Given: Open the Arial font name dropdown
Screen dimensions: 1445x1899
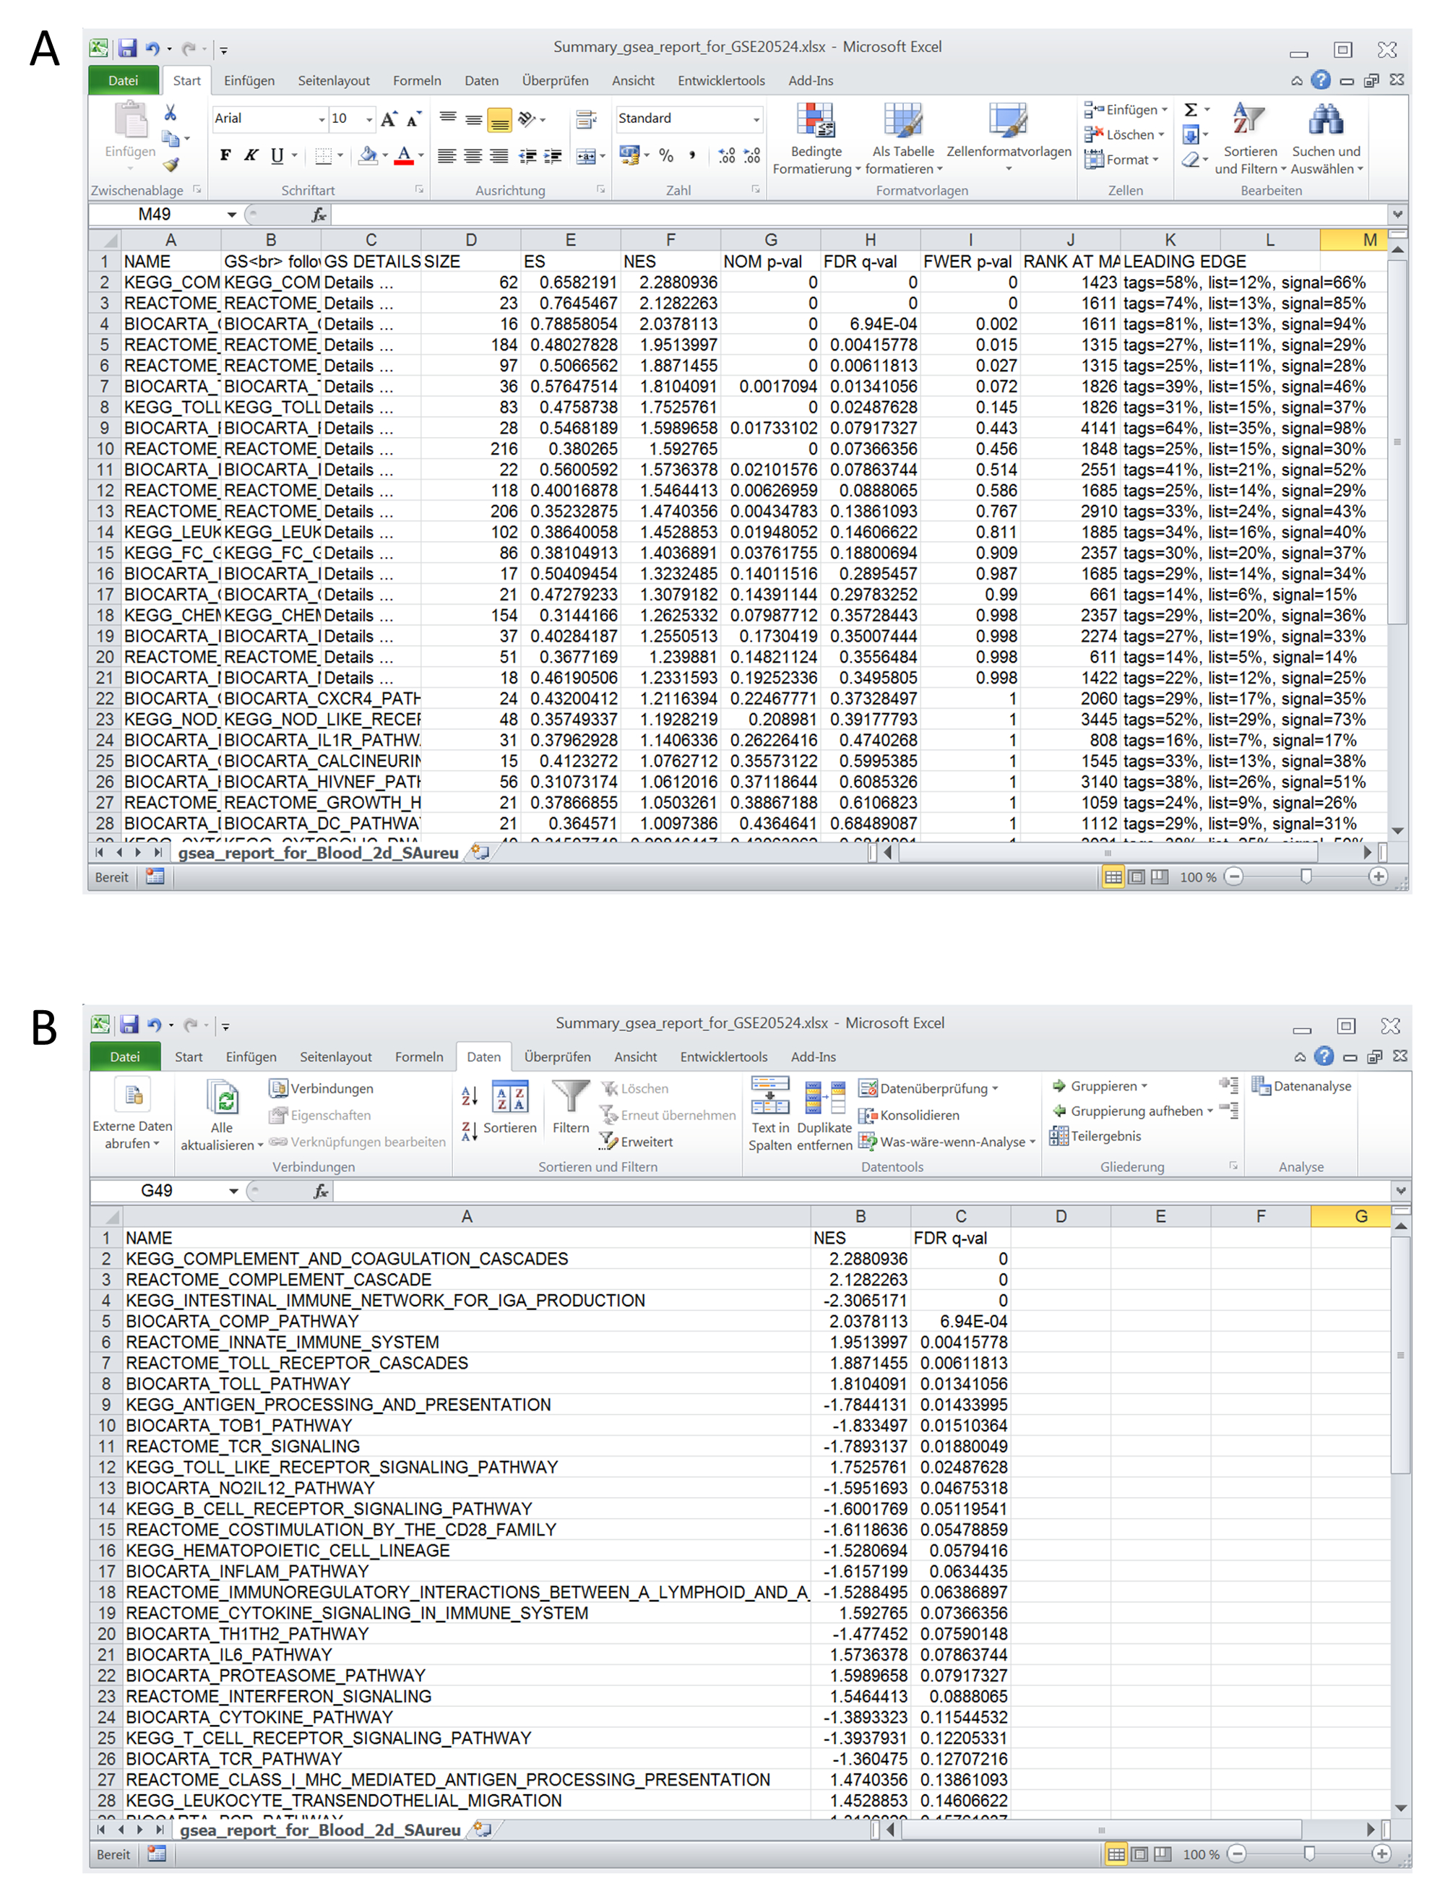Looking at the screenshot, I should click(322, 119).
